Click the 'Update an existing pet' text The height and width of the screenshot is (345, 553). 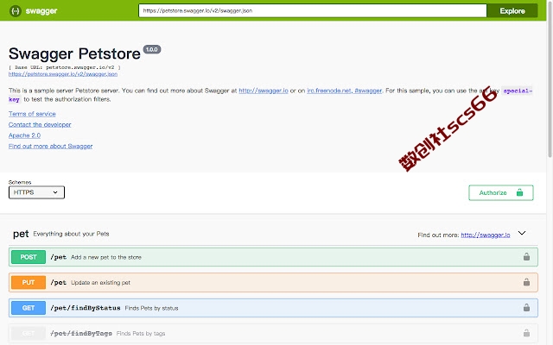[x=100, y=283]
